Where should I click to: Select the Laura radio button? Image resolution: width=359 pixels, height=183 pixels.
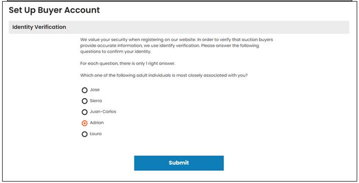84,134
